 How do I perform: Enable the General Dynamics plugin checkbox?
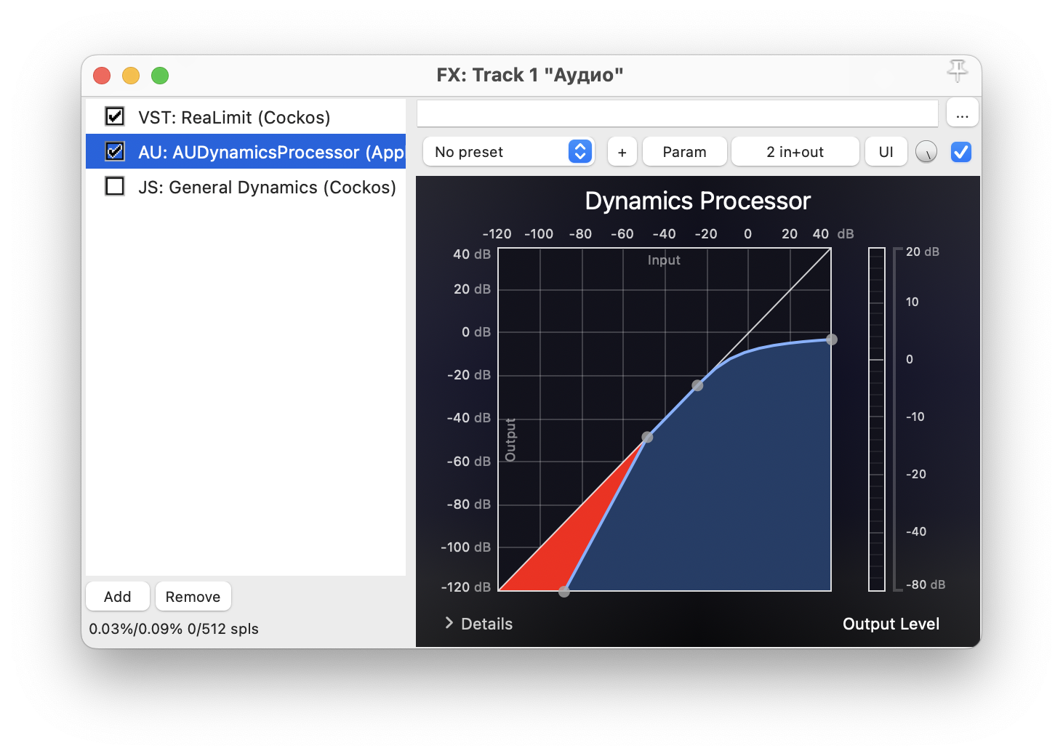pyautogui.click(x=115, y=186)
